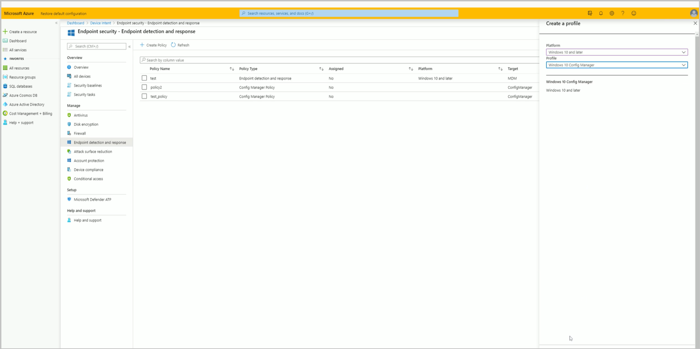Open the Firewall settings icon
This screenshot has height=349, width=700.
tap(69, 133)
